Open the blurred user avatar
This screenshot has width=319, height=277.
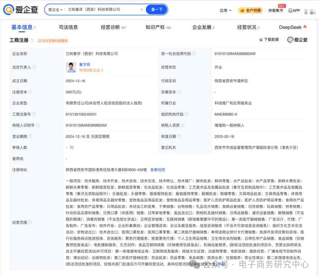pos(310,11)
